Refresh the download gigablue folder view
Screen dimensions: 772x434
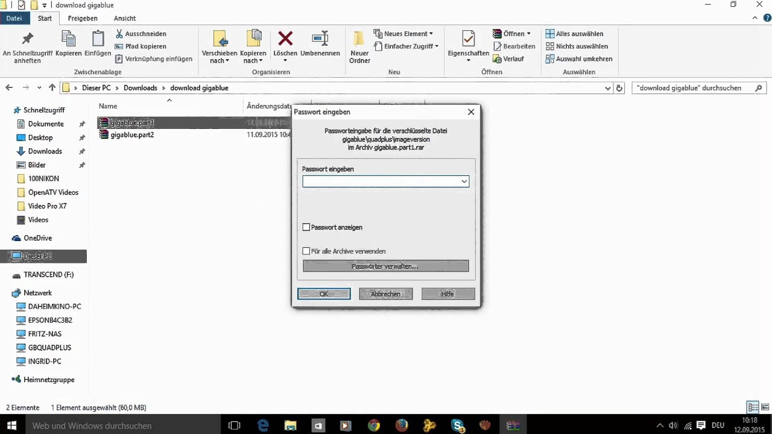(619, 88)
